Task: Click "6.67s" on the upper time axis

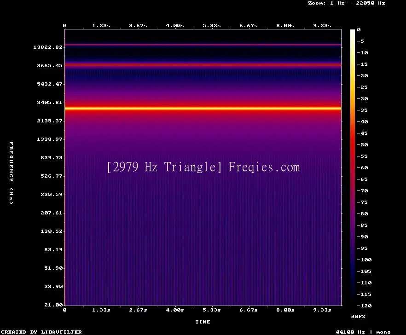Action: point(248,26)
